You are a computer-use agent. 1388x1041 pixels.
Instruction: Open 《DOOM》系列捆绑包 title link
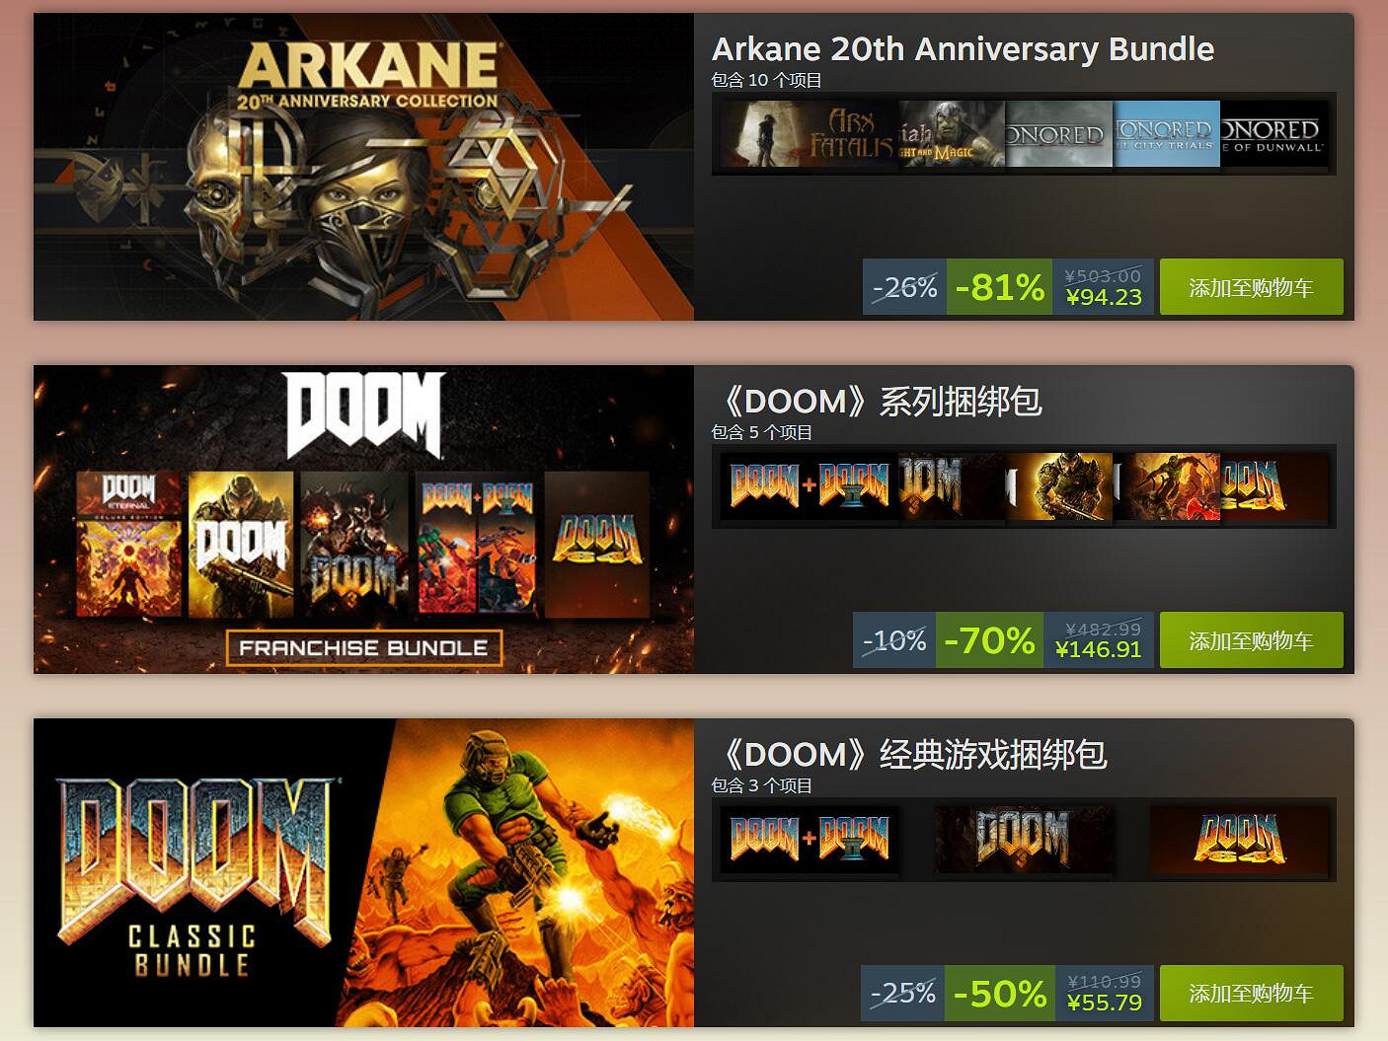tap(877, 402)
